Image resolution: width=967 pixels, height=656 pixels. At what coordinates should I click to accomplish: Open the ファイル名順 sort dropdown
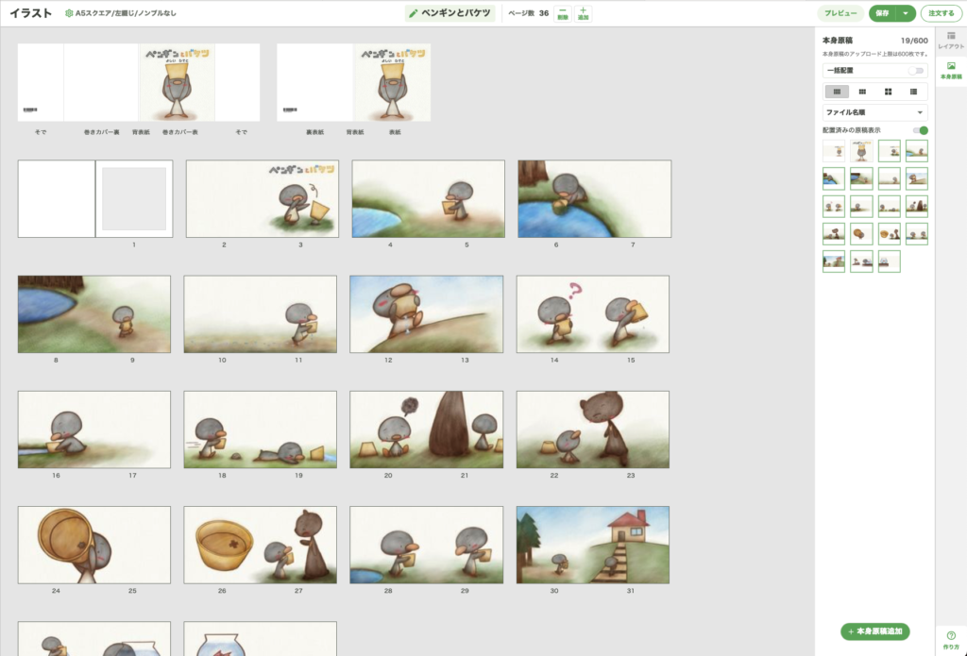[x=874, y=112]
